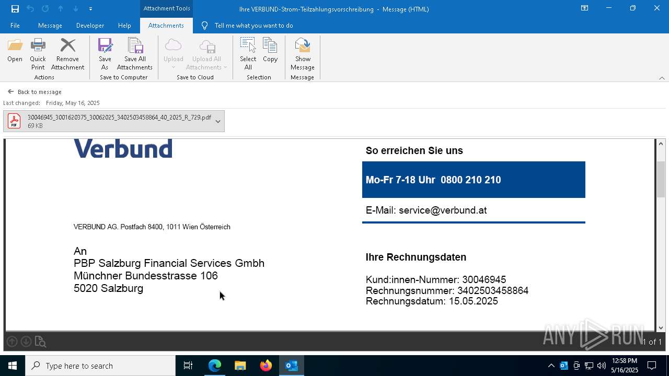Open the attachment with the Open button
This screenshot has height=376, width=669.
15,51
